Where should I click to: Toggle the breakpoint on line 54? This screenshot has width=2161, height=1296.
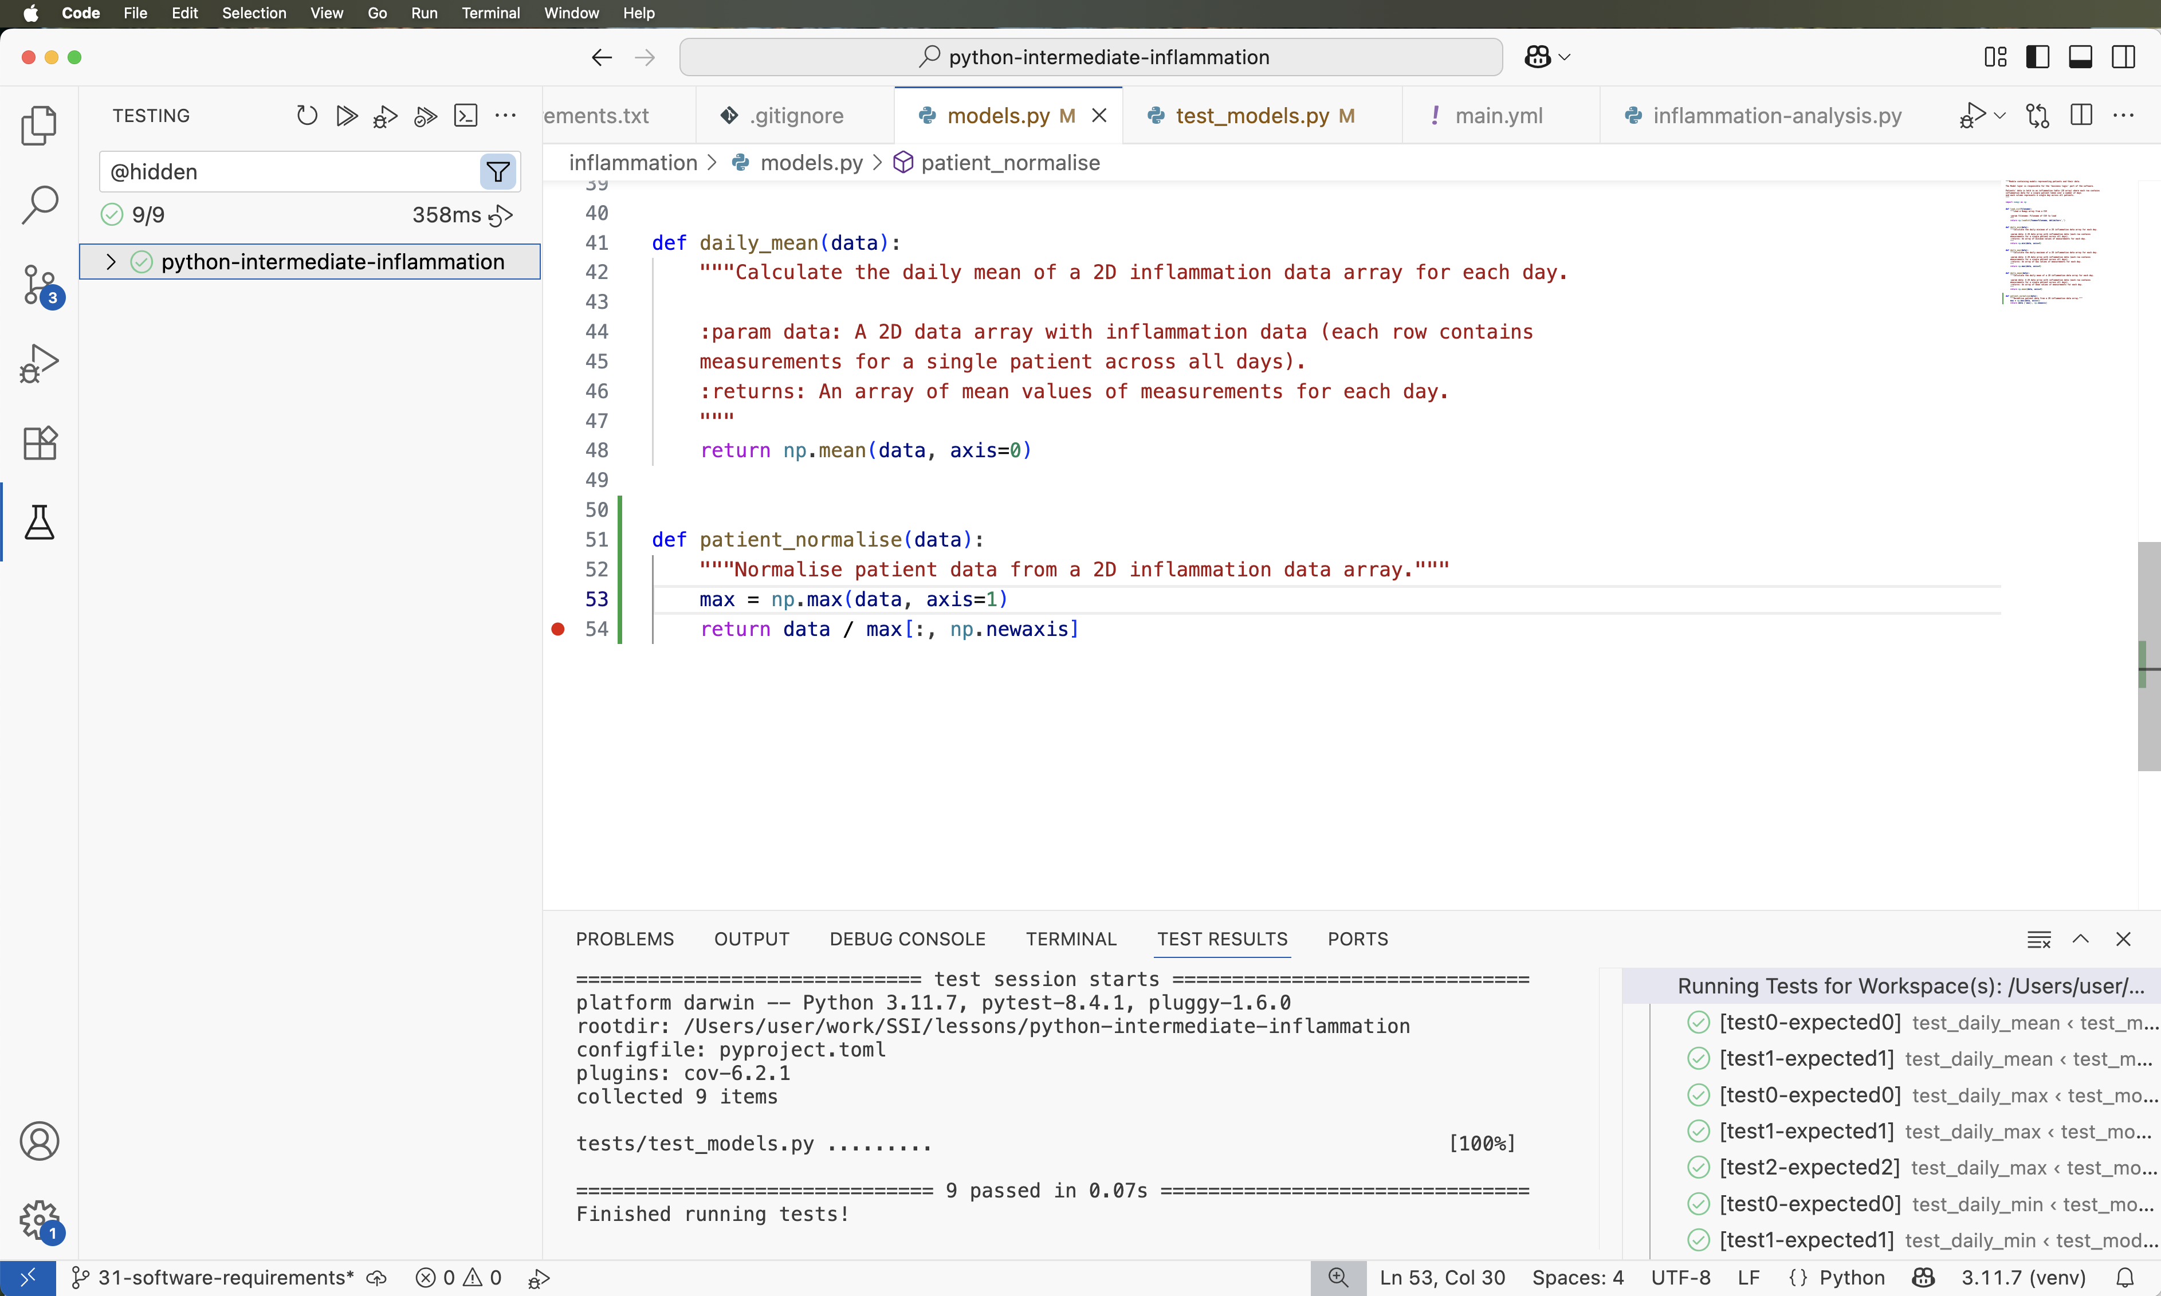[x=559, y=629]
